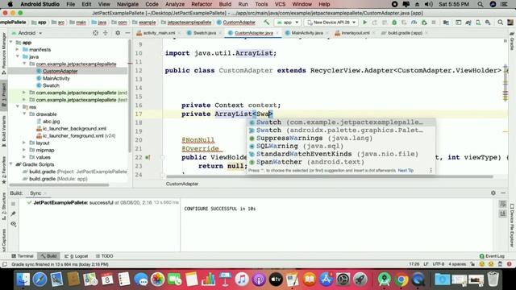Switch to build.gradle (app) tab
Image resolution: width=516 pixels, height=290 pixels.
pos(405,33)
